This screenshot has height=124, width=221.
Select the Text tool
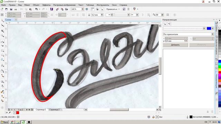coord(2,65)
